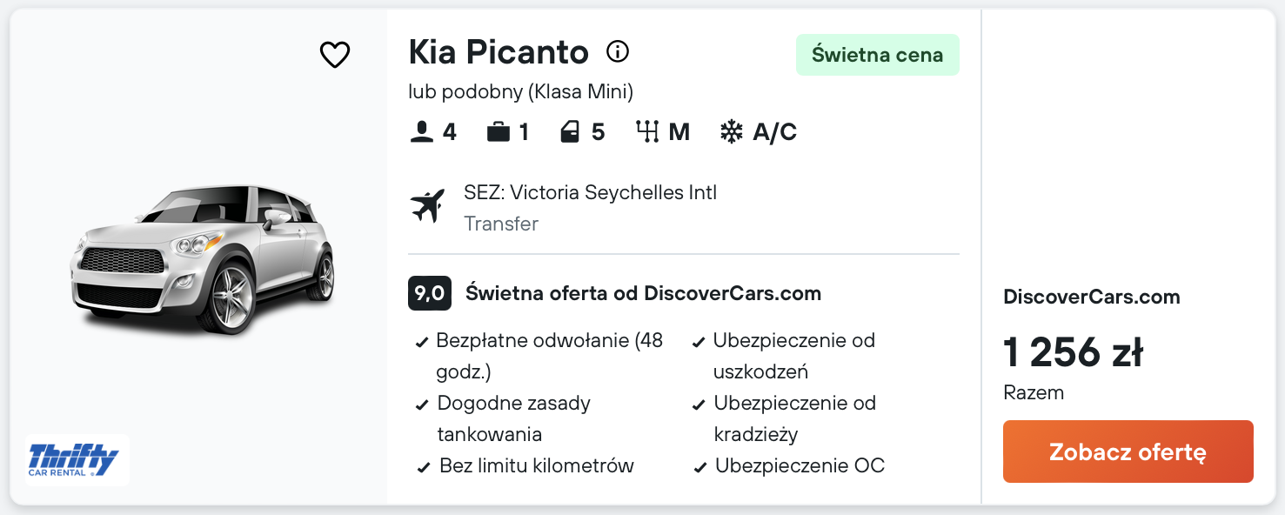Screen dimensions: 1285x515
Task: Open the Kia Picanto title
Action: coord(499,53)
